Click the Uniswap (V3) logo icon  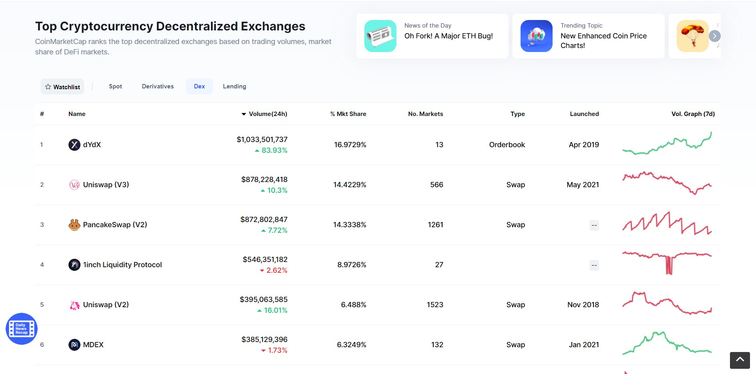[x=74, y=185]
